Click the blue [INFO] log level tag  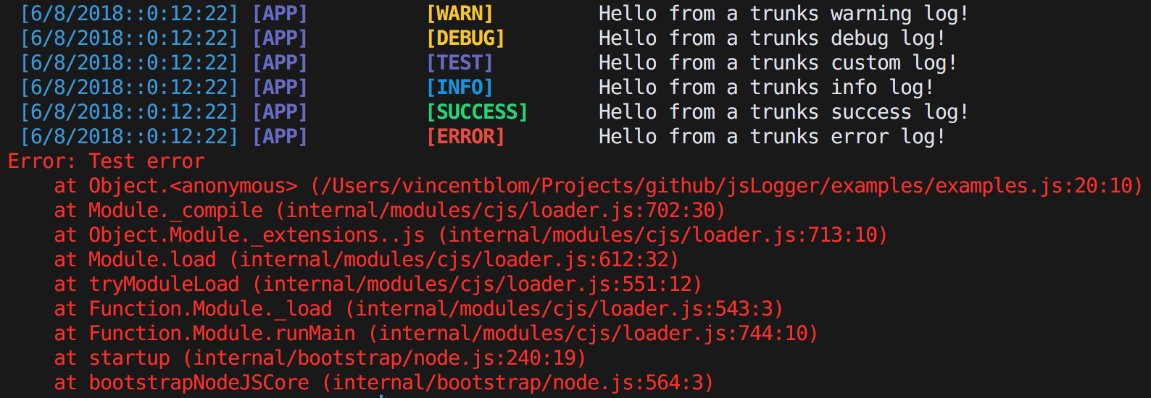click(460, 88)
